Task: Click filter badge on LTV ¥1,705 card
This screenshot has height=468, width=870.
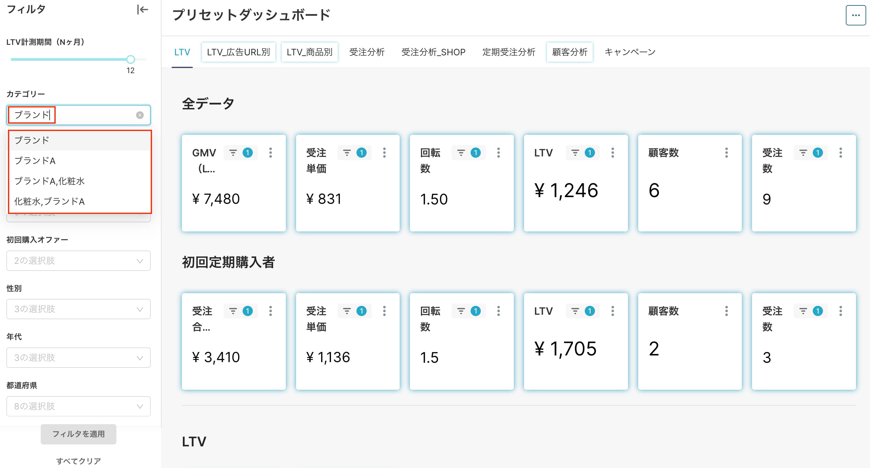Action: tap(590, 311)
